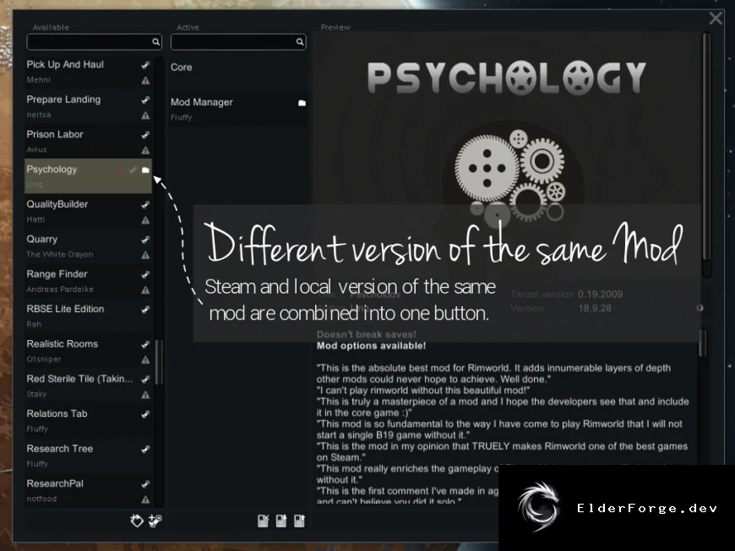Click the page with up arrow icon under Active
Screen dimensions: 735x551
click(299, 521)
